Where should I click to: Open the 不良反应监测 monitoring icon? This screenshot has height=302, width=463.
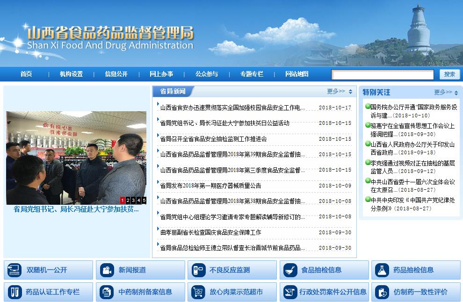[199, 270]
